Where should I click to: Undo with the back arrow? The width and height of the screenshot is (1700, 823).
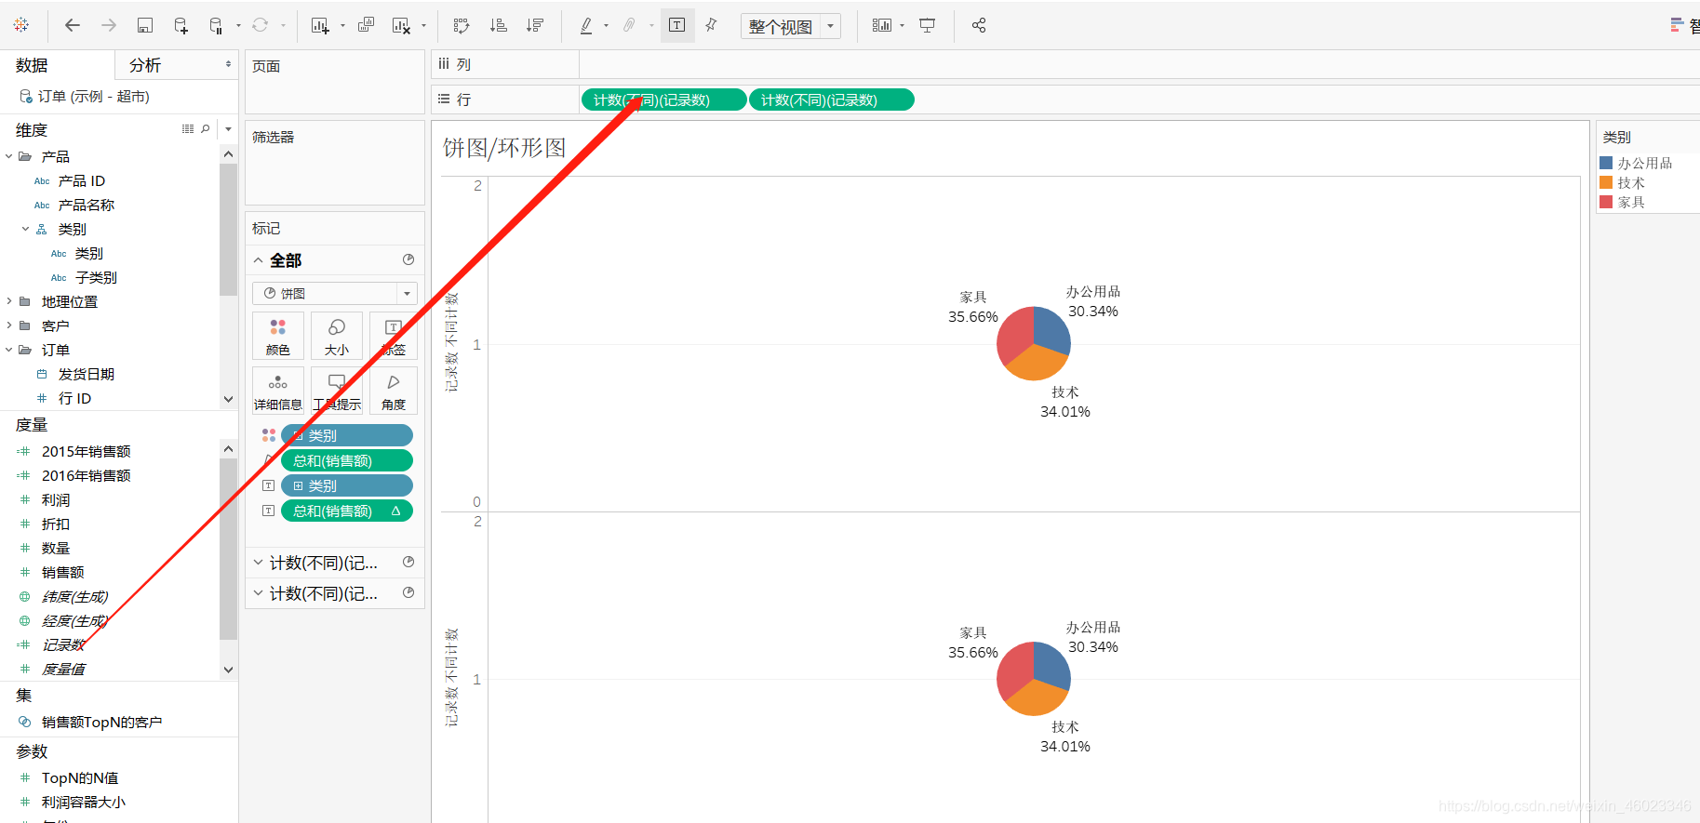pyautogui.click(x=72, y=25)
